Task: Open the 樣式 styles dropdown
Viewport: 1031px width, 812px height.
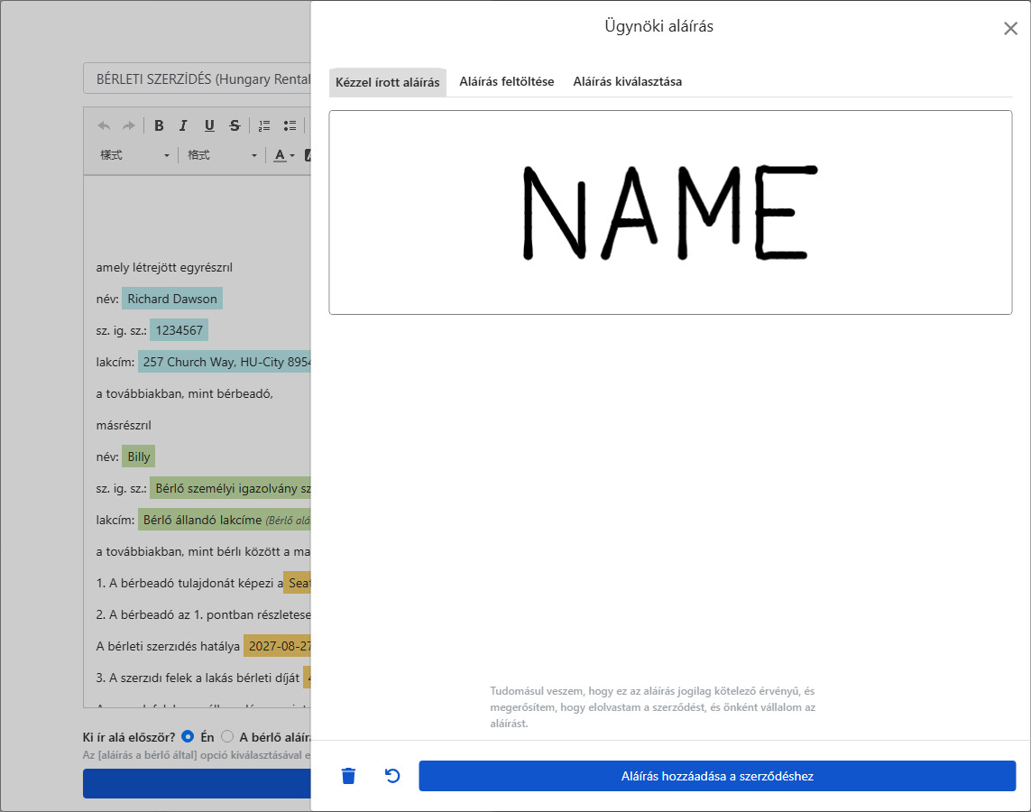Action: (x=134, y=155)
